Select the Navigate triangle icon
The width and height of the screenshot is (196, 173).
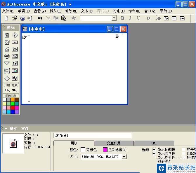pyautogui.click(x=7, y=63)
